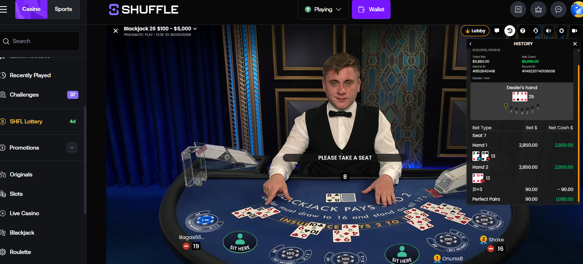Open the site chat bubble icon
The image size is (583, 264).
point(558,9)
